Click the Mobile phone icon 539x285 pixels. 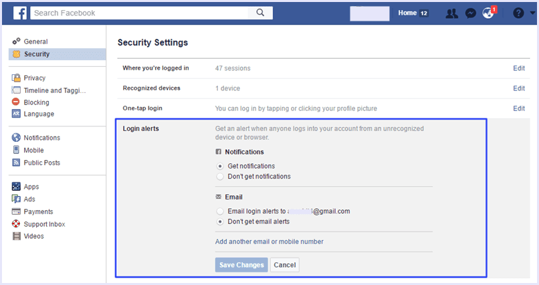tap(16, 150)
